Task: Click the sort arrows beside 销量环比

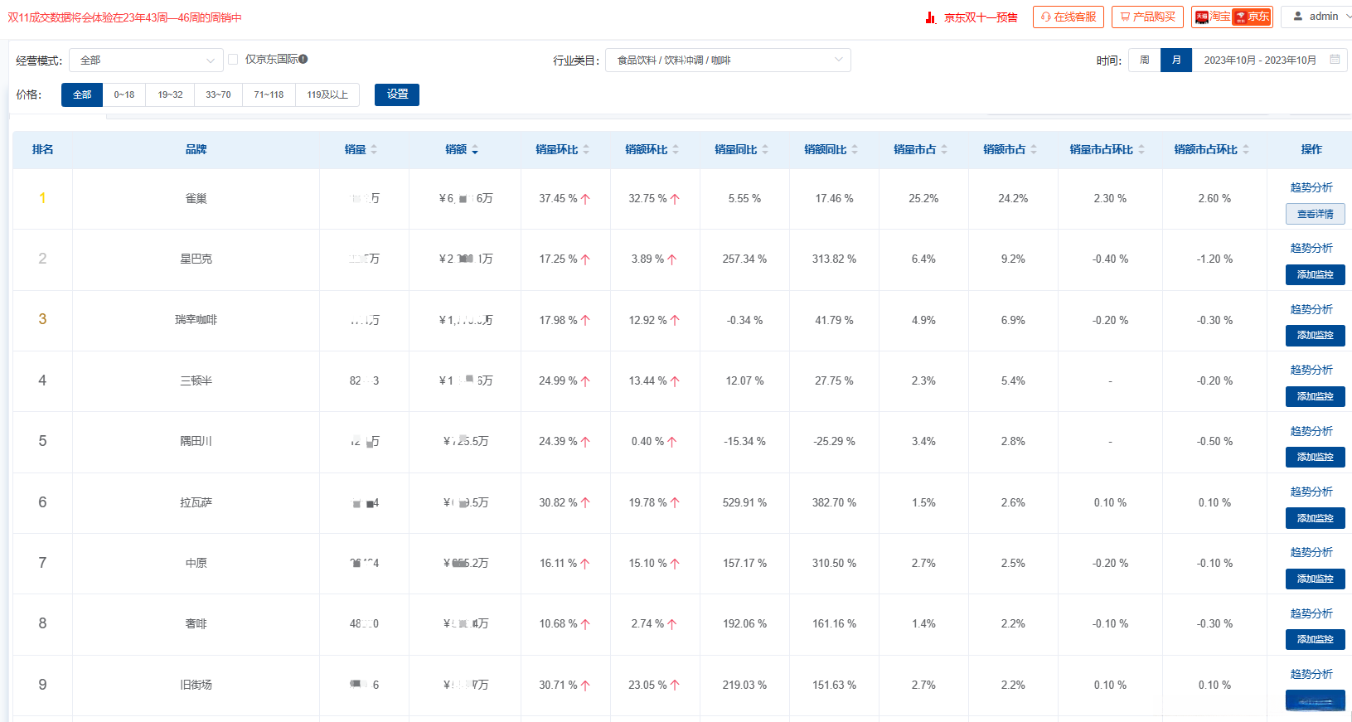Action: pyautogui.click(x=586, y=150)
